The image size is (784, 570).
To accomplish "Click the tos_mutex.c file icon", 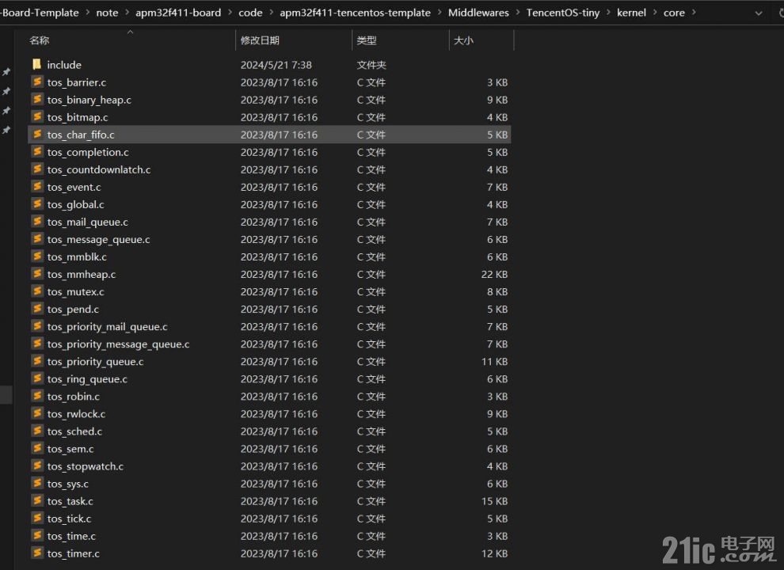I will pos(37,291).
